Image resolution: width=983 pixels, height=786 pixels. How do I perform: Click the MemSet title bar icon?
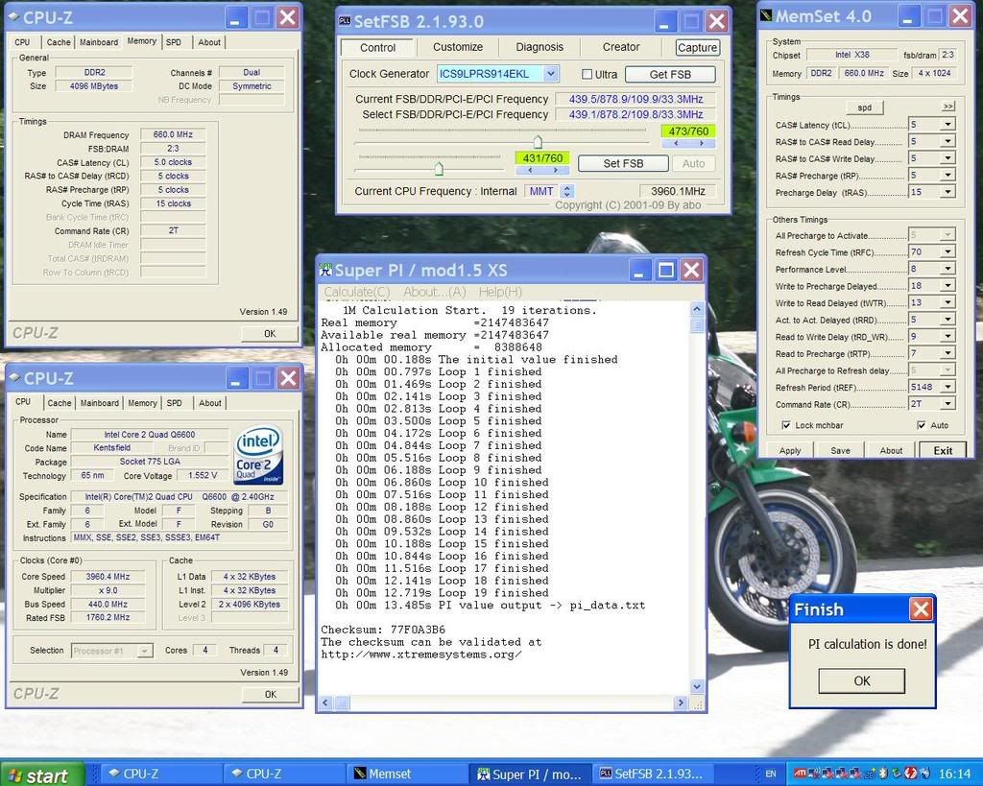click(x=766, y=15)
